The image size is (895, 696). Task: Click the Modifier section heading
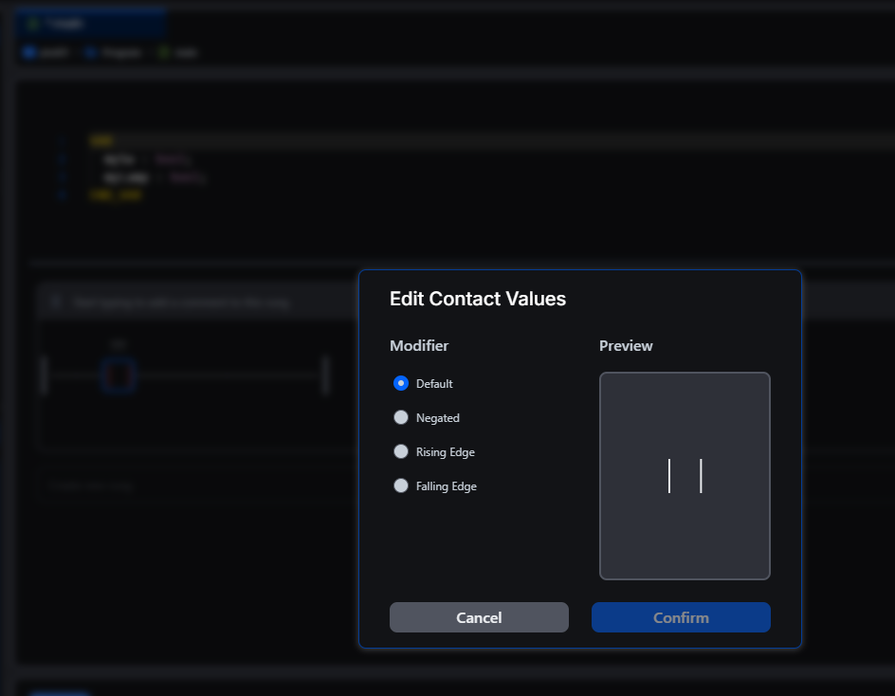pos(419,346)
